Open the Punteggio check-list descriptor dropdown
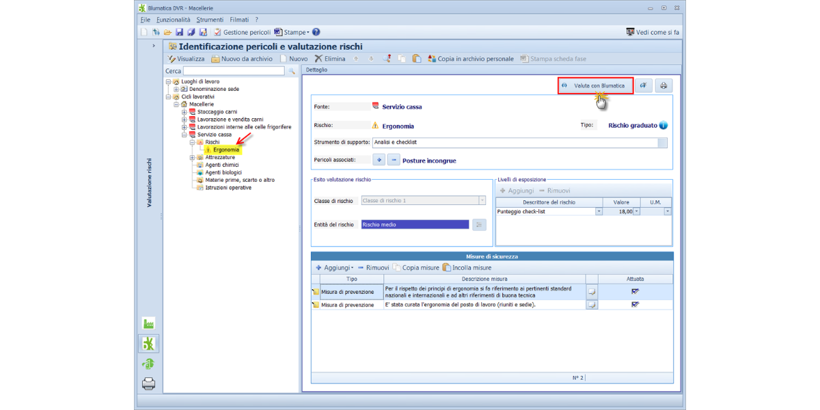 click(599, 212)
